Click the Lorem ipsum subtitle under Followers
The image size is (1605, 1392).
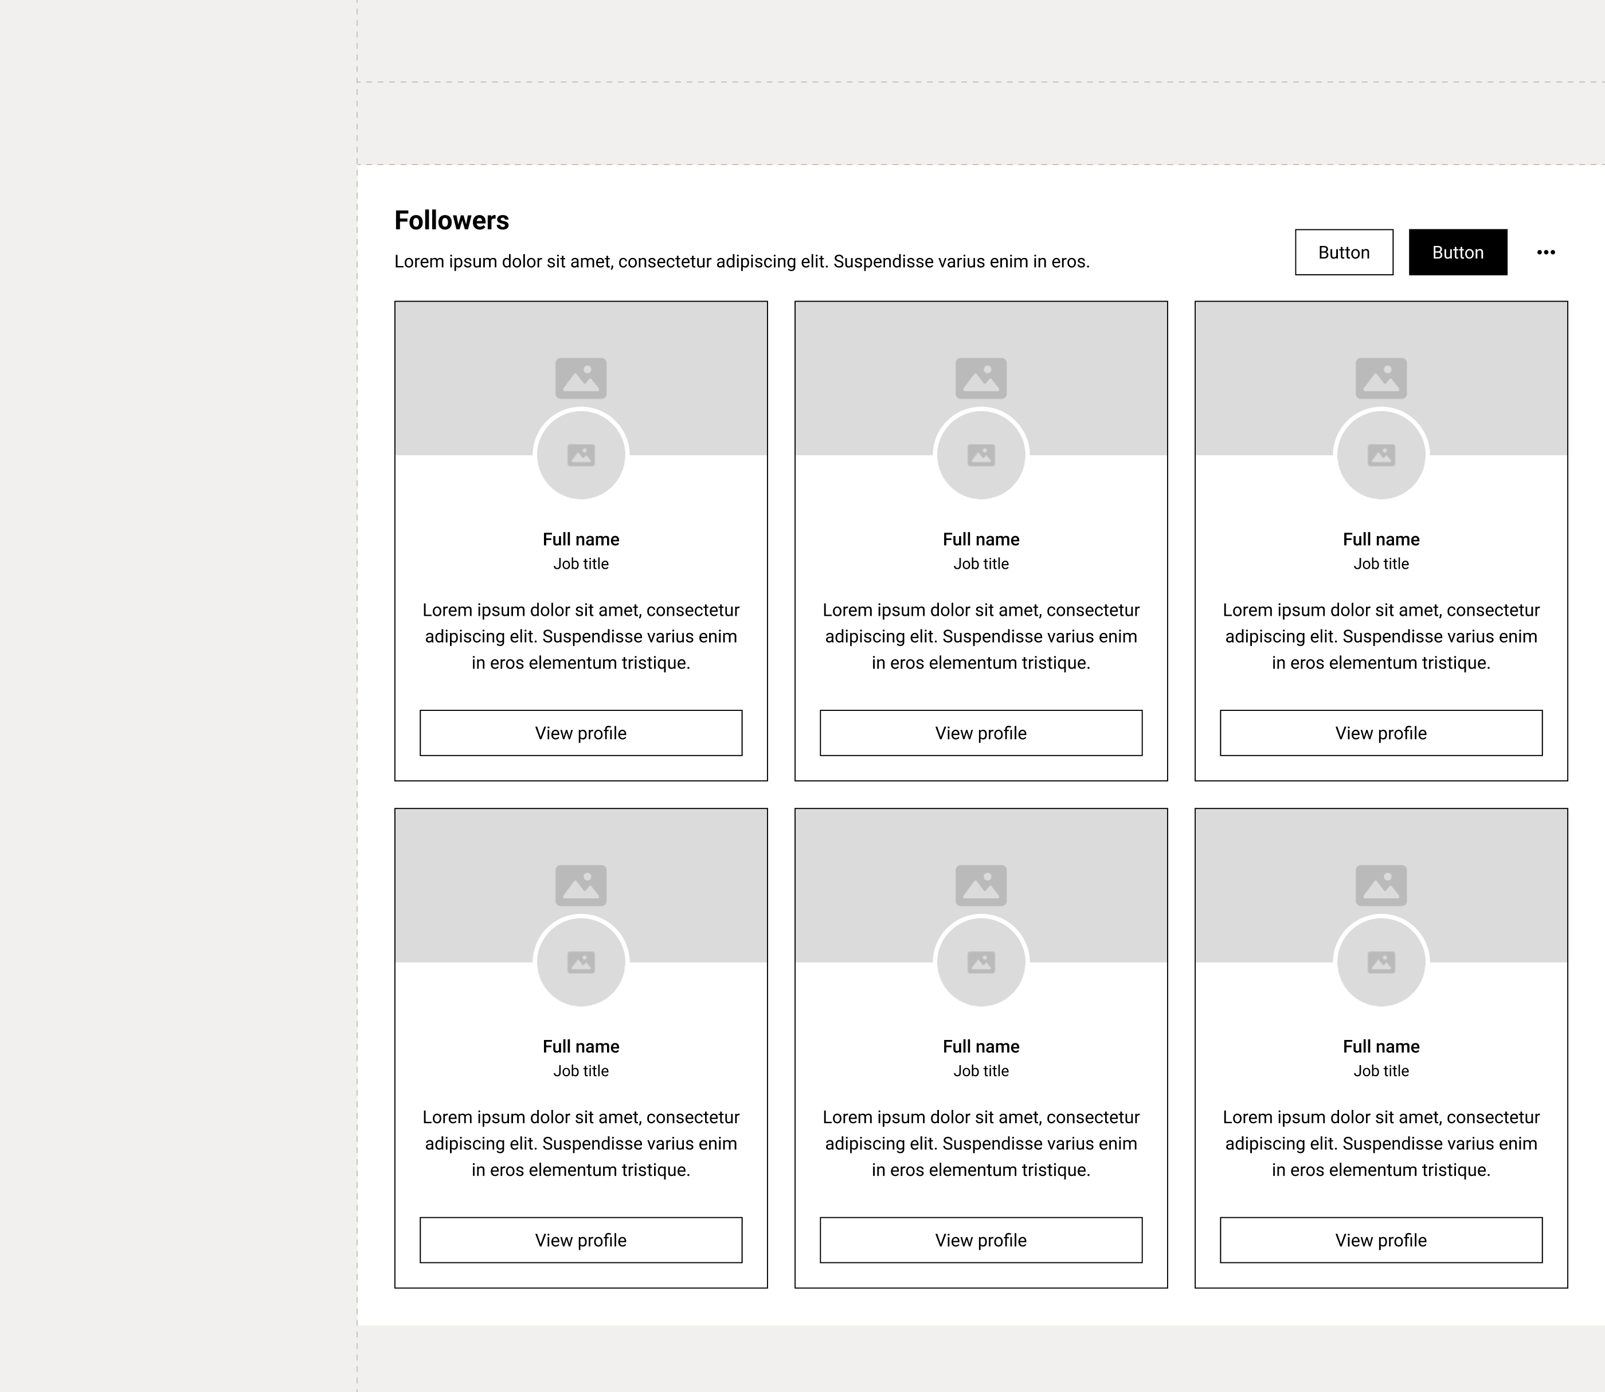pos(742,262)
